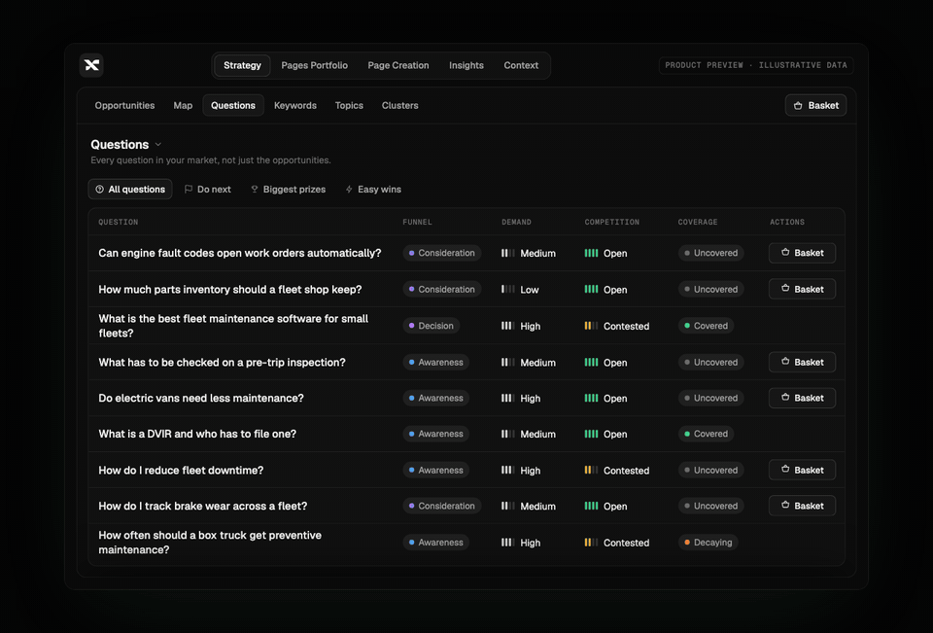Click Consideration tag in engine fault codes row
The width and height of the screenshot is (933, 633).
pyautogui.click(x=442, y=253)
